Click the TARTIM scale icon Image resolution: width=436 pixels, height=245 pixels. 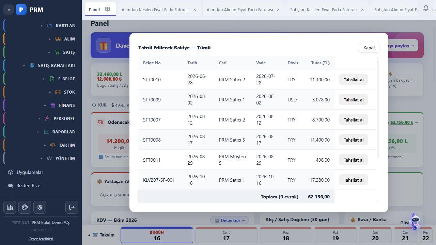[x=52, y=145]
